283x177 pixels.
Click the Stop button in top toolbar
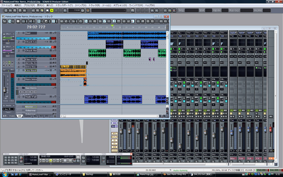coord(47,10)
